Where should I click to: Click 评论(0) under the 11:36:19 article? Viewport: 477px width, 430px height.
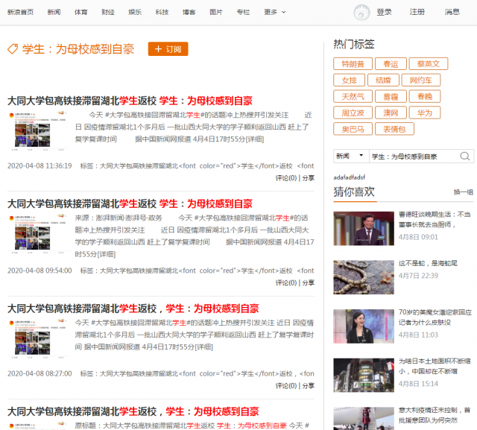tap(286, 178)
